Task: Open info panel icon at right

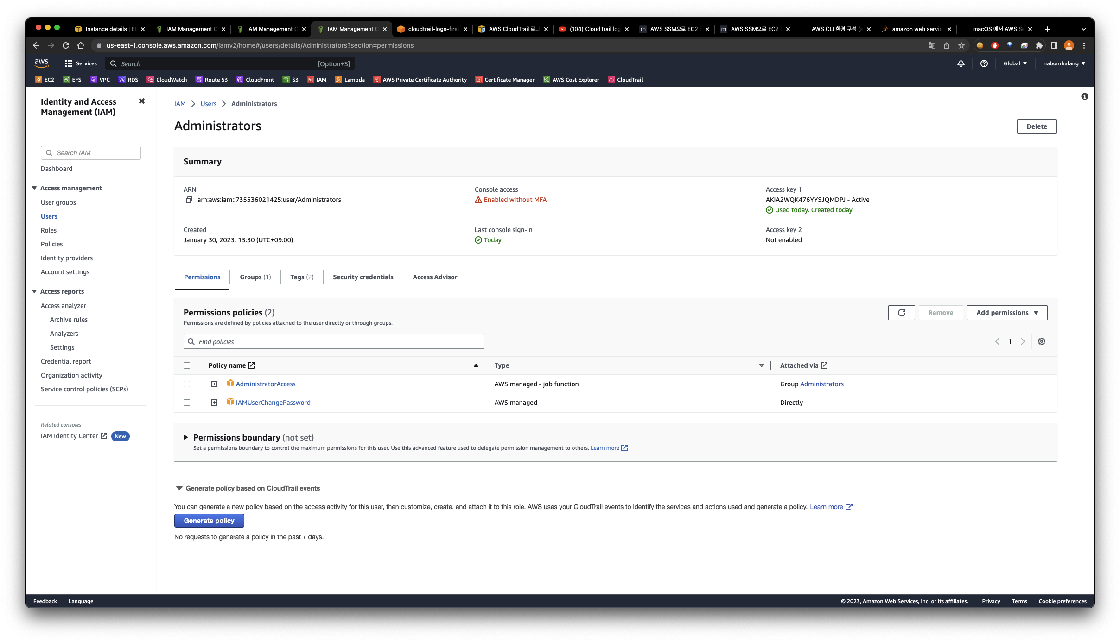Action: [1084, 96]
